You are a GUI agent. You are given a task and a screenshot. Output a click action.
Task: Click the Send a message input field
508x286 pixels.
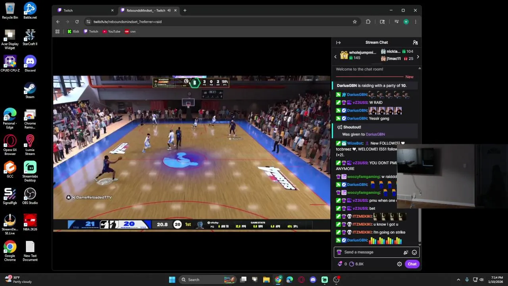tap(376, 252)
